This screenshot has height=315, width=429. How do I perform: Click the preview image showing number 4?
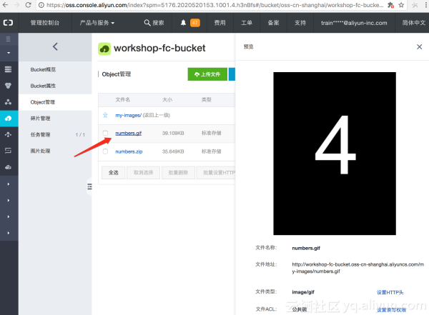pos(335,152)
